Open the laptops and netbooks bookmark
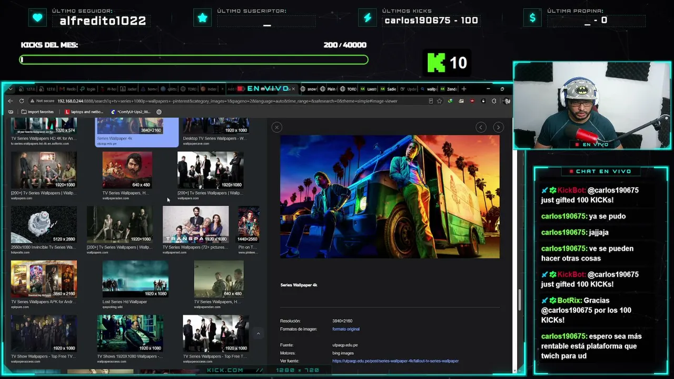The height and width of the screenshot is (379, 674). pos(84,112)
